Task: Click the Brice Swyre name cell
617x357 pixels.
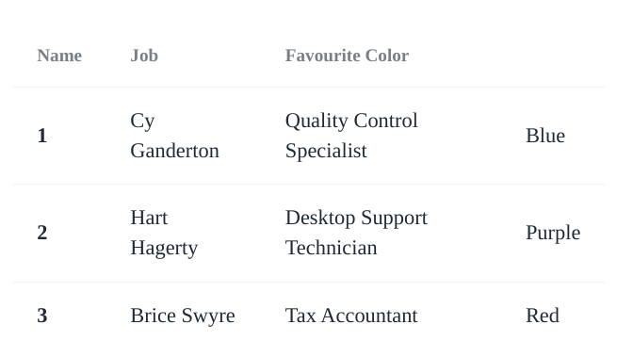Action: click(x=183, y=316)
